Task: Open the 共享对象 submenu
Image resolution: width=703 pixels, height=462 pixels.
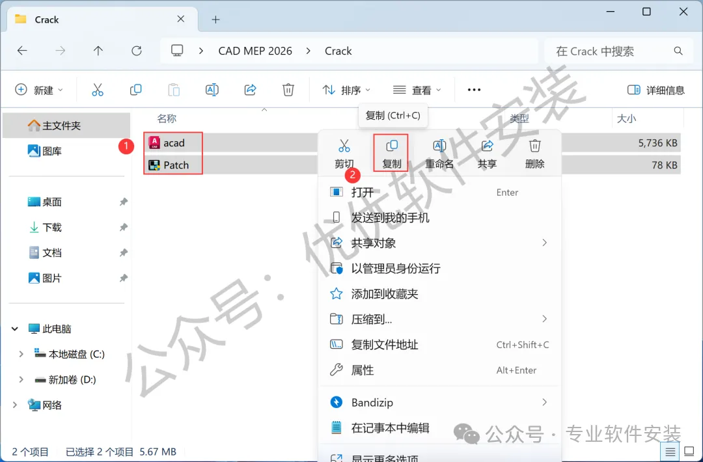Action: (439, 243)
